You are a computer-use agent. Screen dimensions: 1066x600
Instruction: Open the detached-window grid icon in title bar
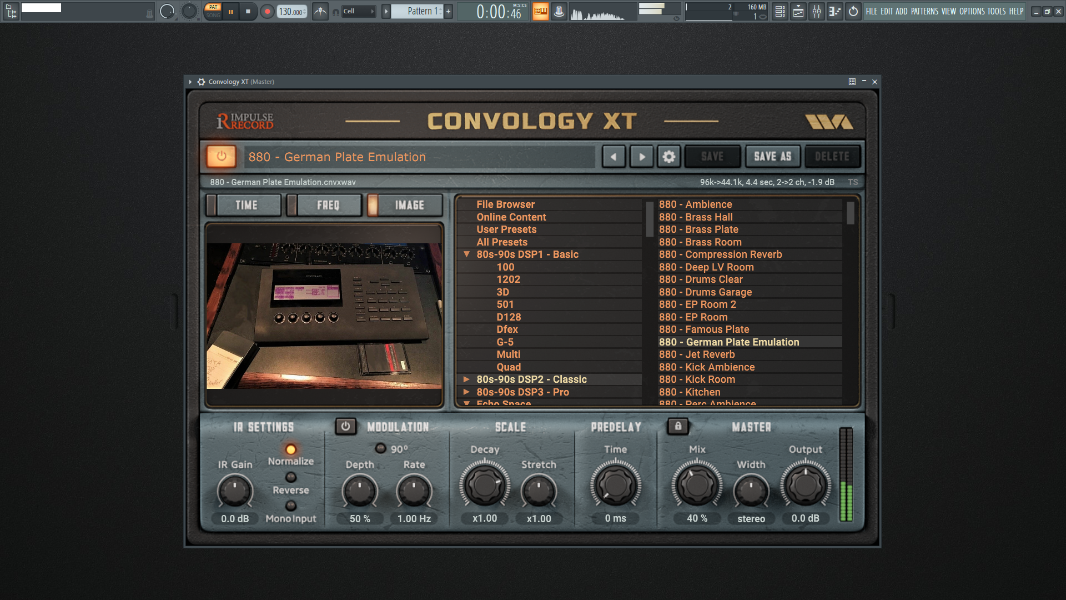pos(852,82)
